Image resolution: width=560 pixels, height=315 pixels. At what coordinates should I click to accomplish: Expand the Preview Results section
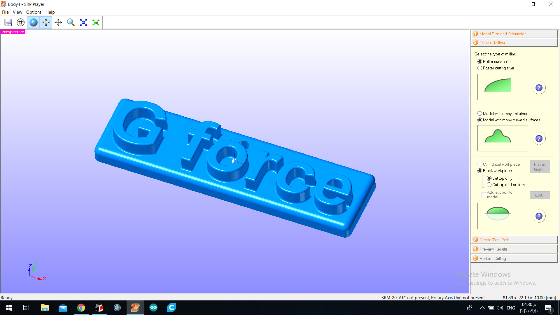click(x=494, y=249)
